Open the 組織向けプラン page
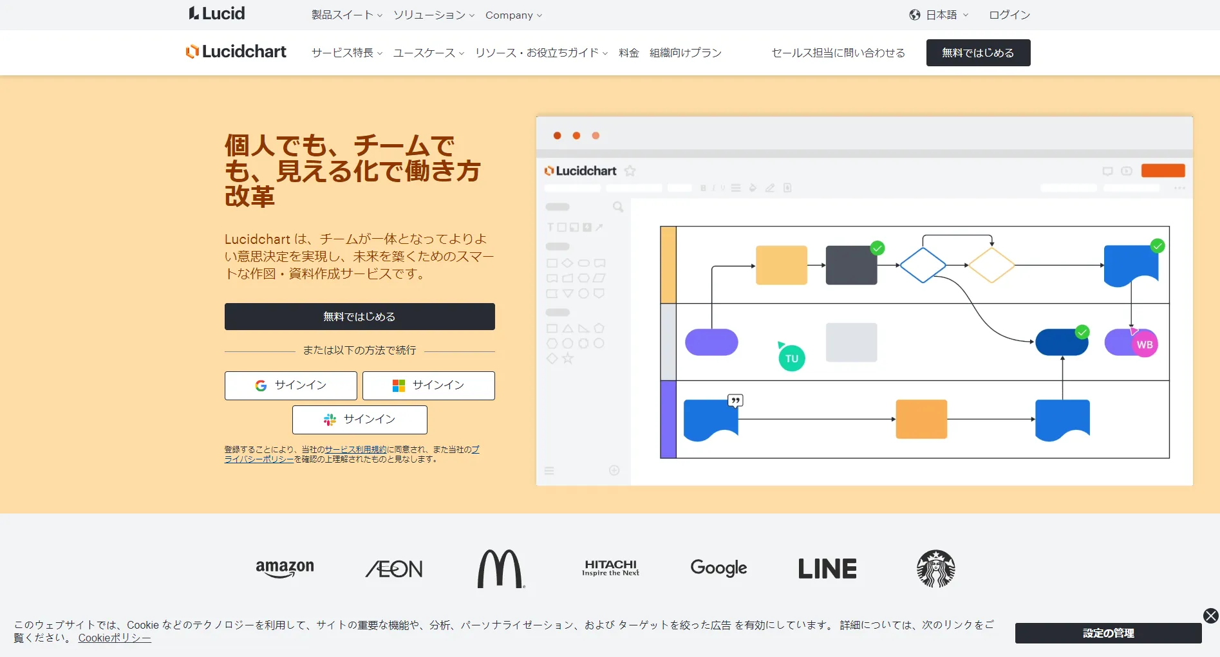This screenshot has width=1220, height=657. pos(685,53)
